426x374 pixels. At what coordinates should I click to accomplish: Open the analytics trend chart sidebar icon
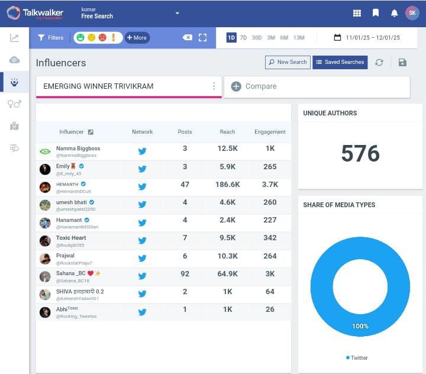pyautogui.click(x=14, y=38)
